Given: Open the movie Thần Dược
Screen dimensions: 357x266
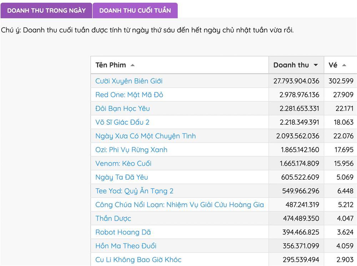Looking at the screenshot, I should coord(113,218).
